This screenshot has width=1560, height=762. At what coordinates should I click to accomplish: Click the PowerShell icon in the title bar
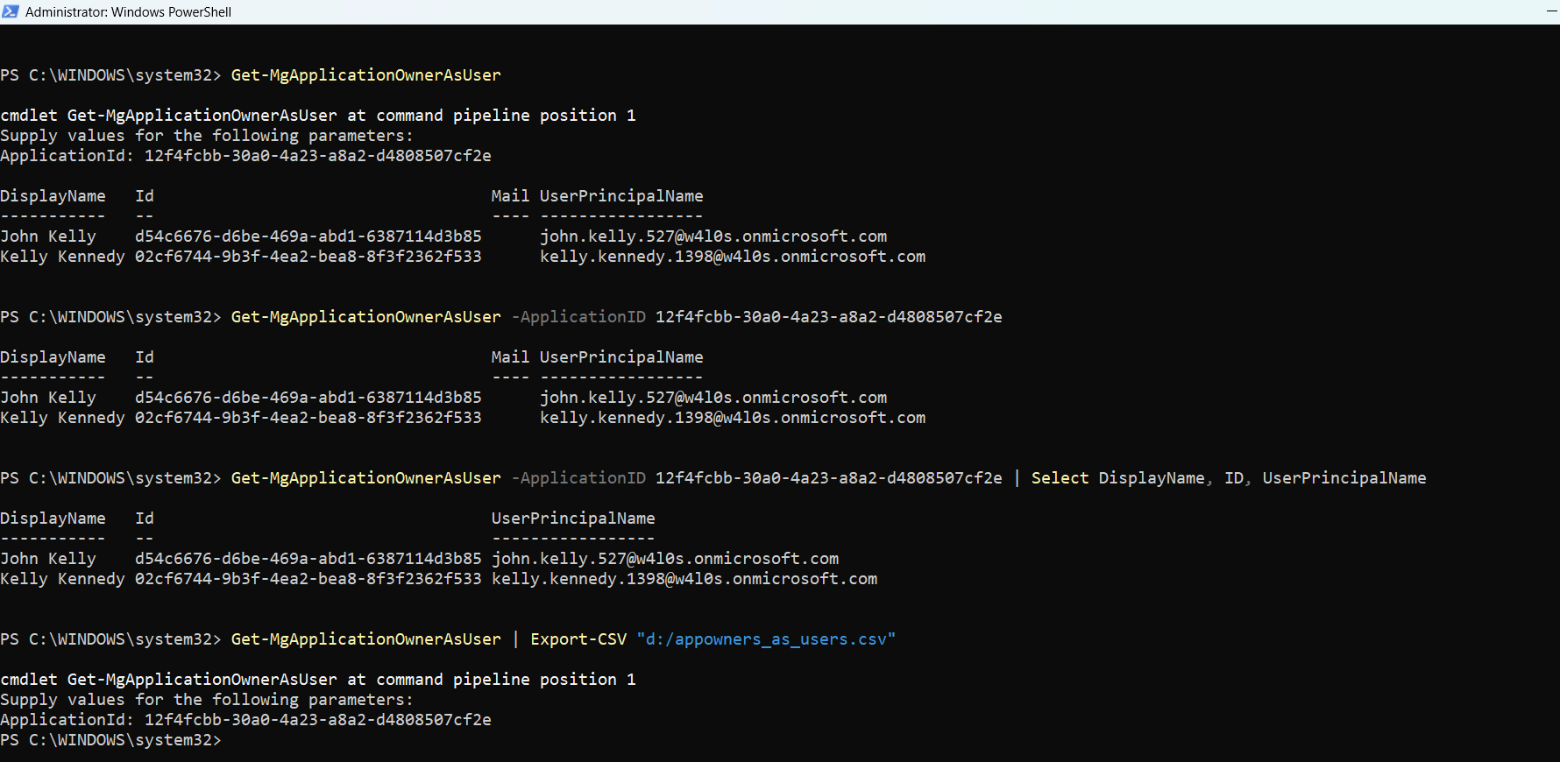tap(11, 11)
